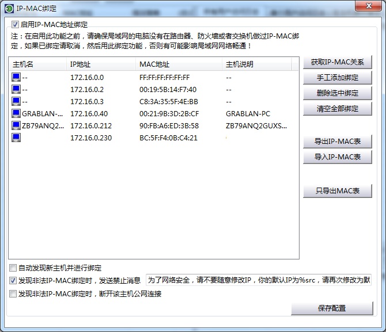Click the IP-MAC绑定 title bar app icon

pos(9,7)
